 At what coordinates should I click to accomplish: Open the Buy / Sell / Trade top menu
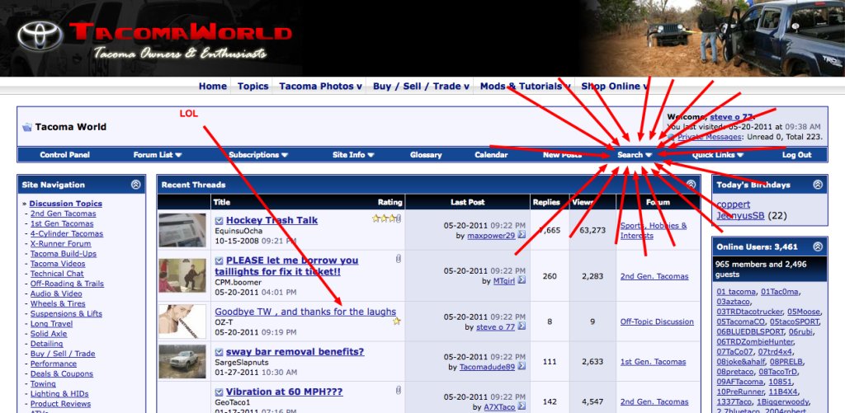click(x=421, y=87)
